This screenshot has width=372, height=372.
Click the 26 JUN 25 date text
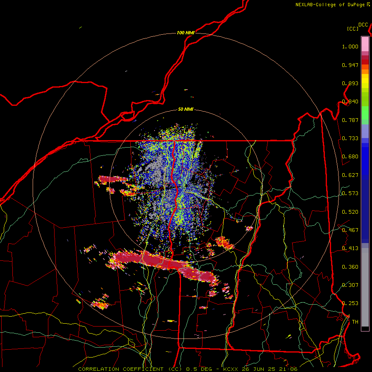258,369
